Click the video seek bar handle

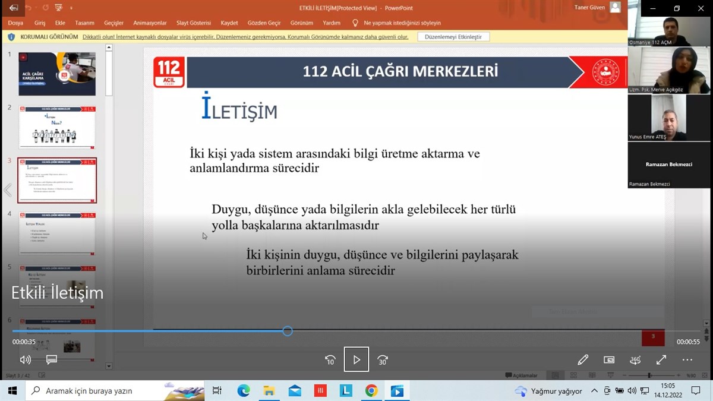[x=288, y=331]
